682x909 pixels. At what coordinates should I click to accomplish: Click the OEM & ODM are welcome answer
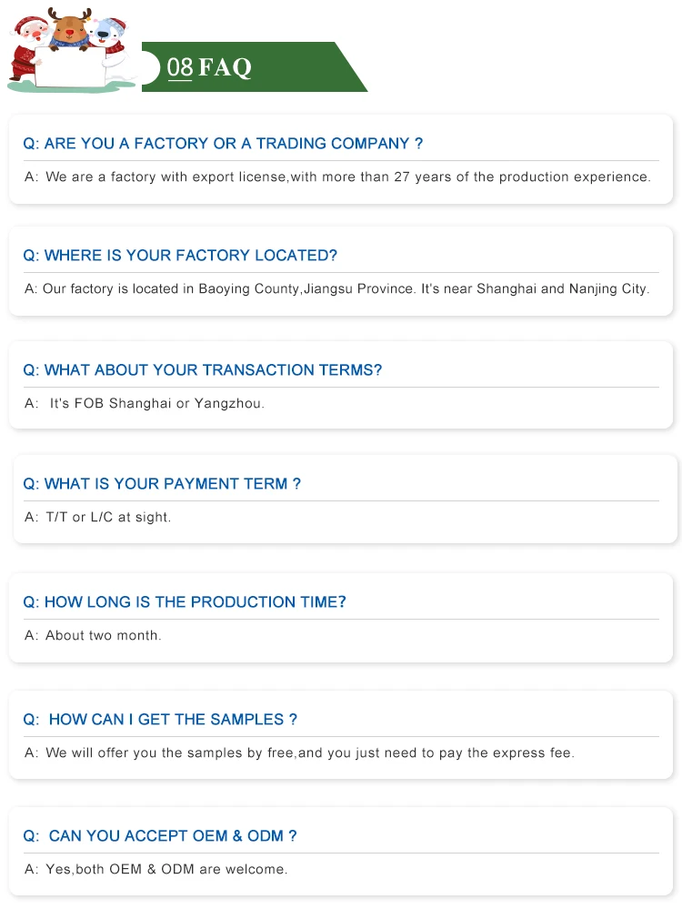point(156,869)
